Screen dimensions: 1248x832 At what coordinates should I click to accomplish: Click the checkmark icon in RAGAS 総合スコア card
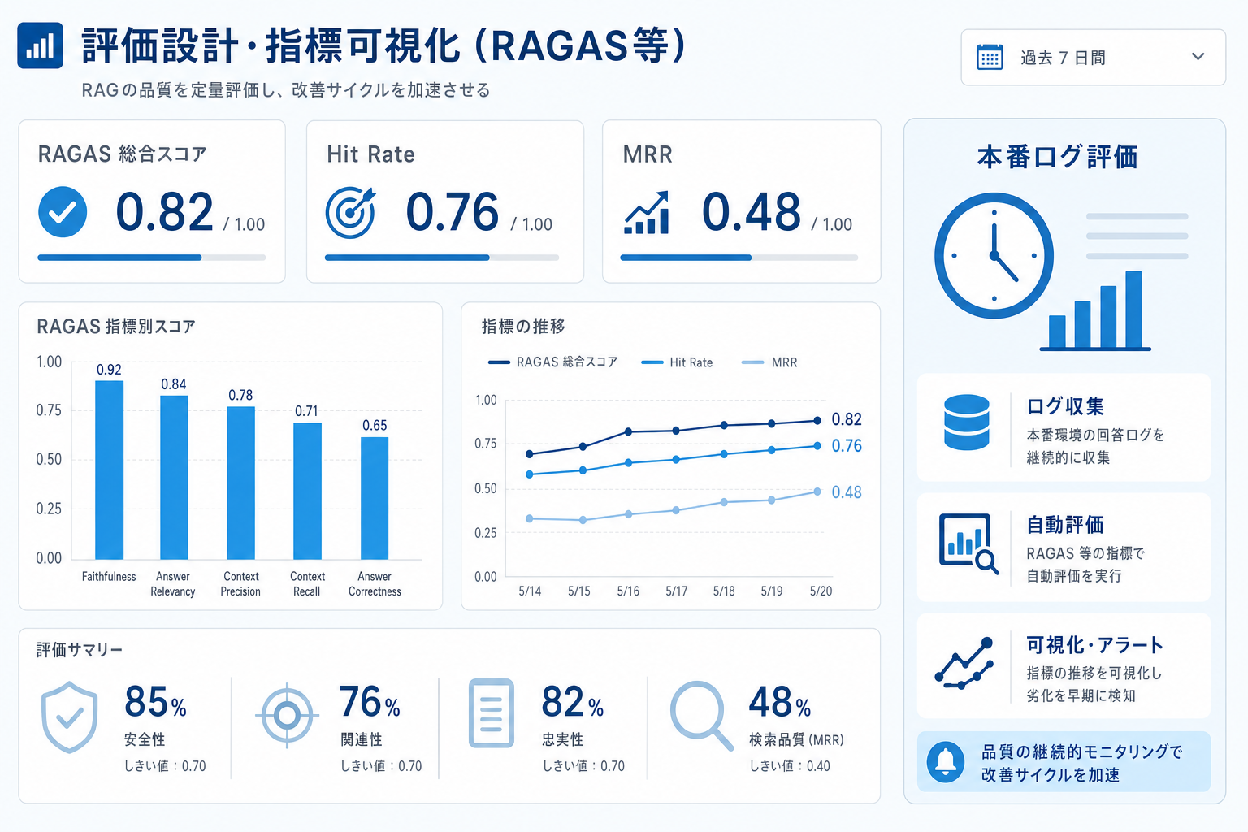63,211
